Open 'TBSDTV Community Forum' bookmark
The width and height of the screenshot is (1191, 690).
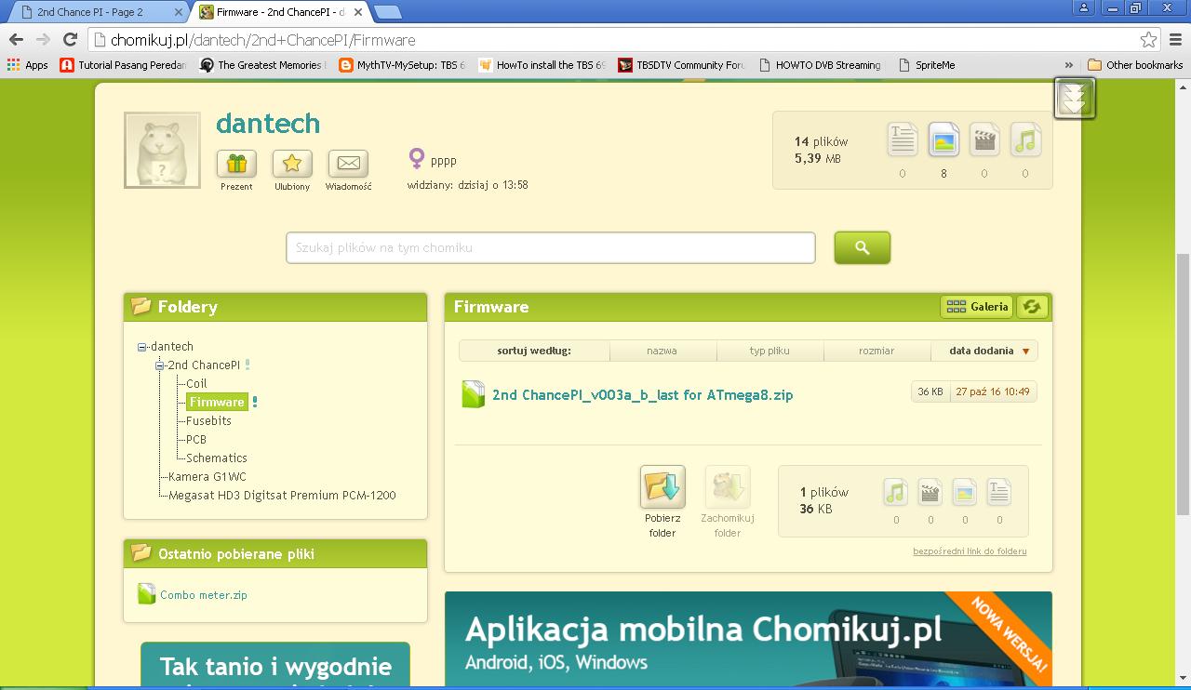tap(682, 65)
